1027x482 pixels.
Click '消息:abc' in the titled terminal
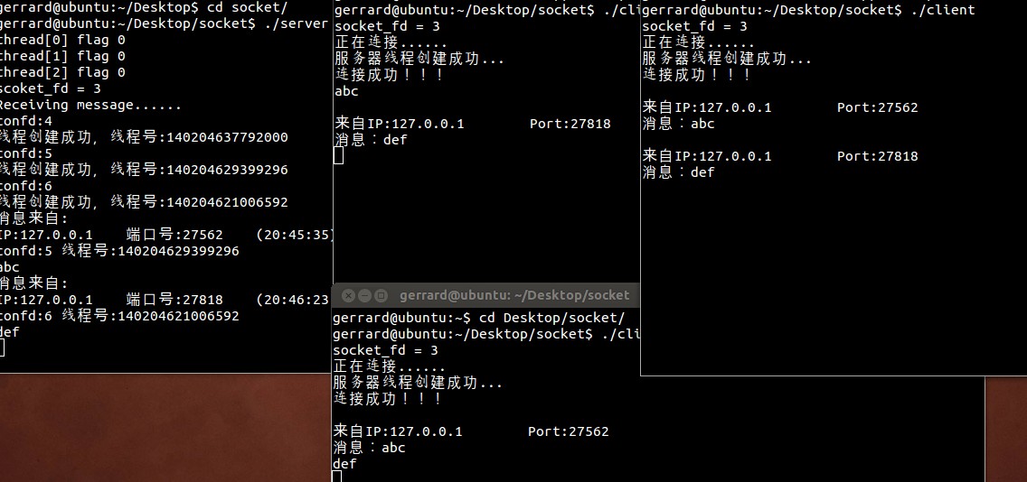point(369,448)
